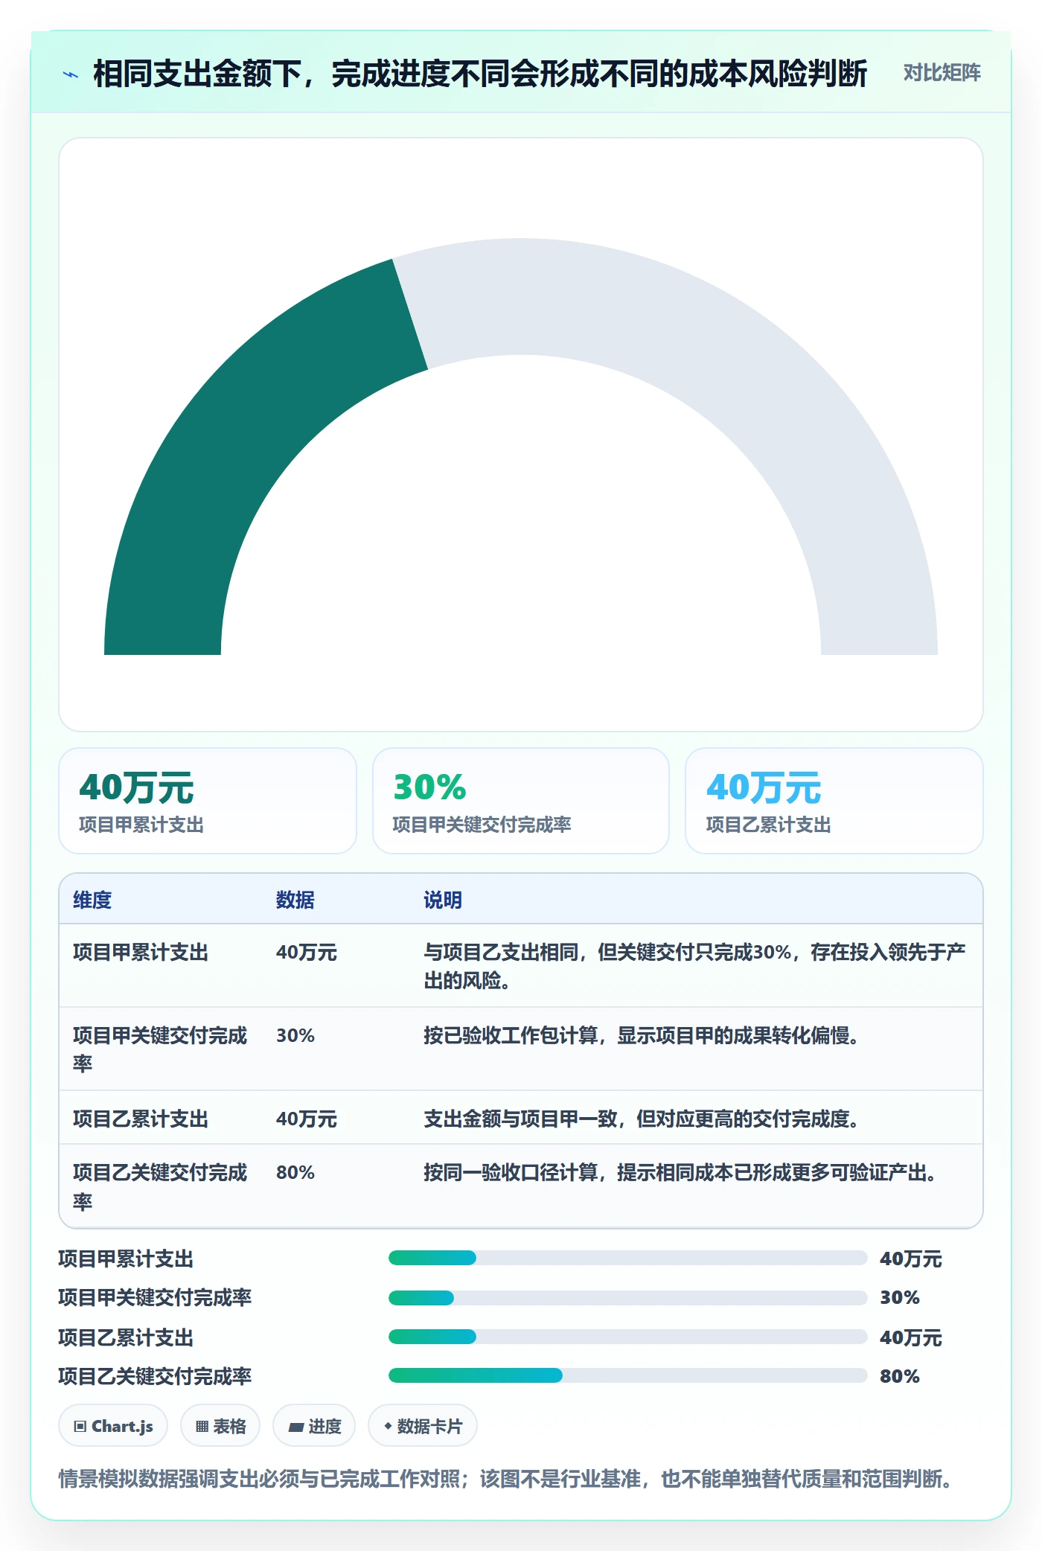Click the 80% value in the table
The width and height of the screenshot is (1042, 1551).
(295, 1172)
